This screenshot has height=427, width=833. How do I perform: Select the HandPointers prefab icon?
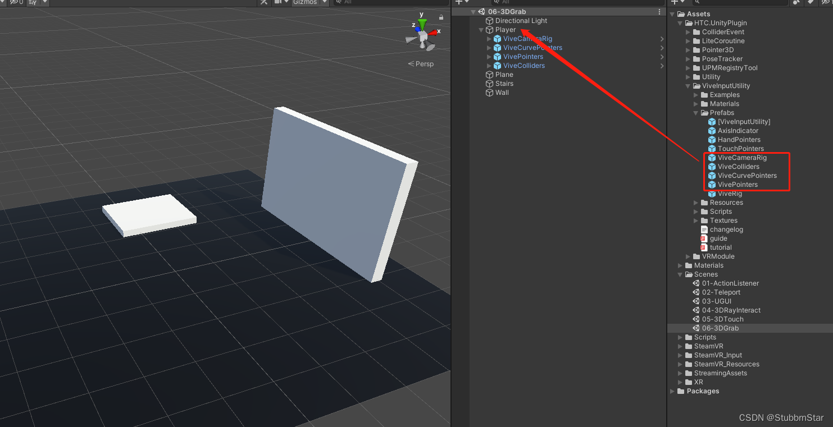(712, 140)
